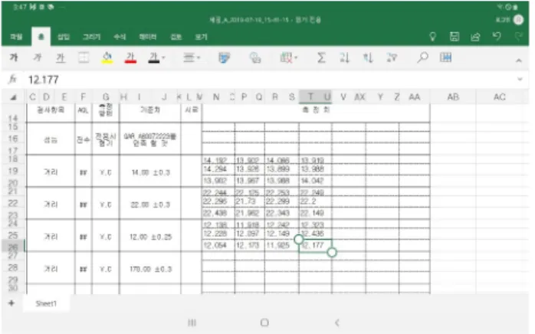Screen dimensions: 535x334
Task: Apply the red font color
Action: tap(130, 58)
